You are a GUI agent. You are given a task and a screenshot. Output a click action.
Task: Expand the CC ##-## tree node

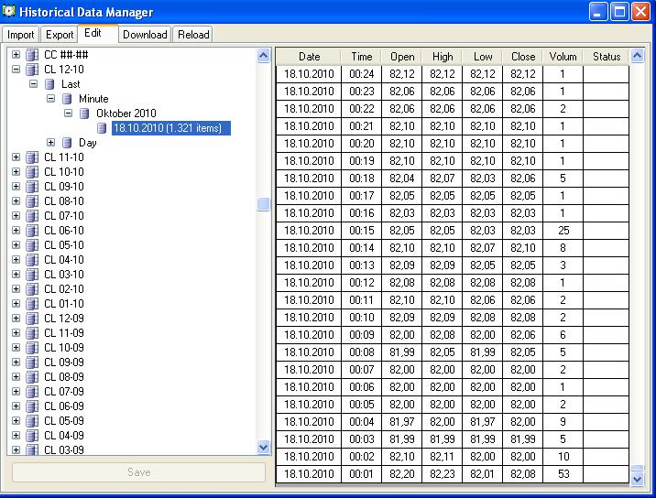pos(16,55)
